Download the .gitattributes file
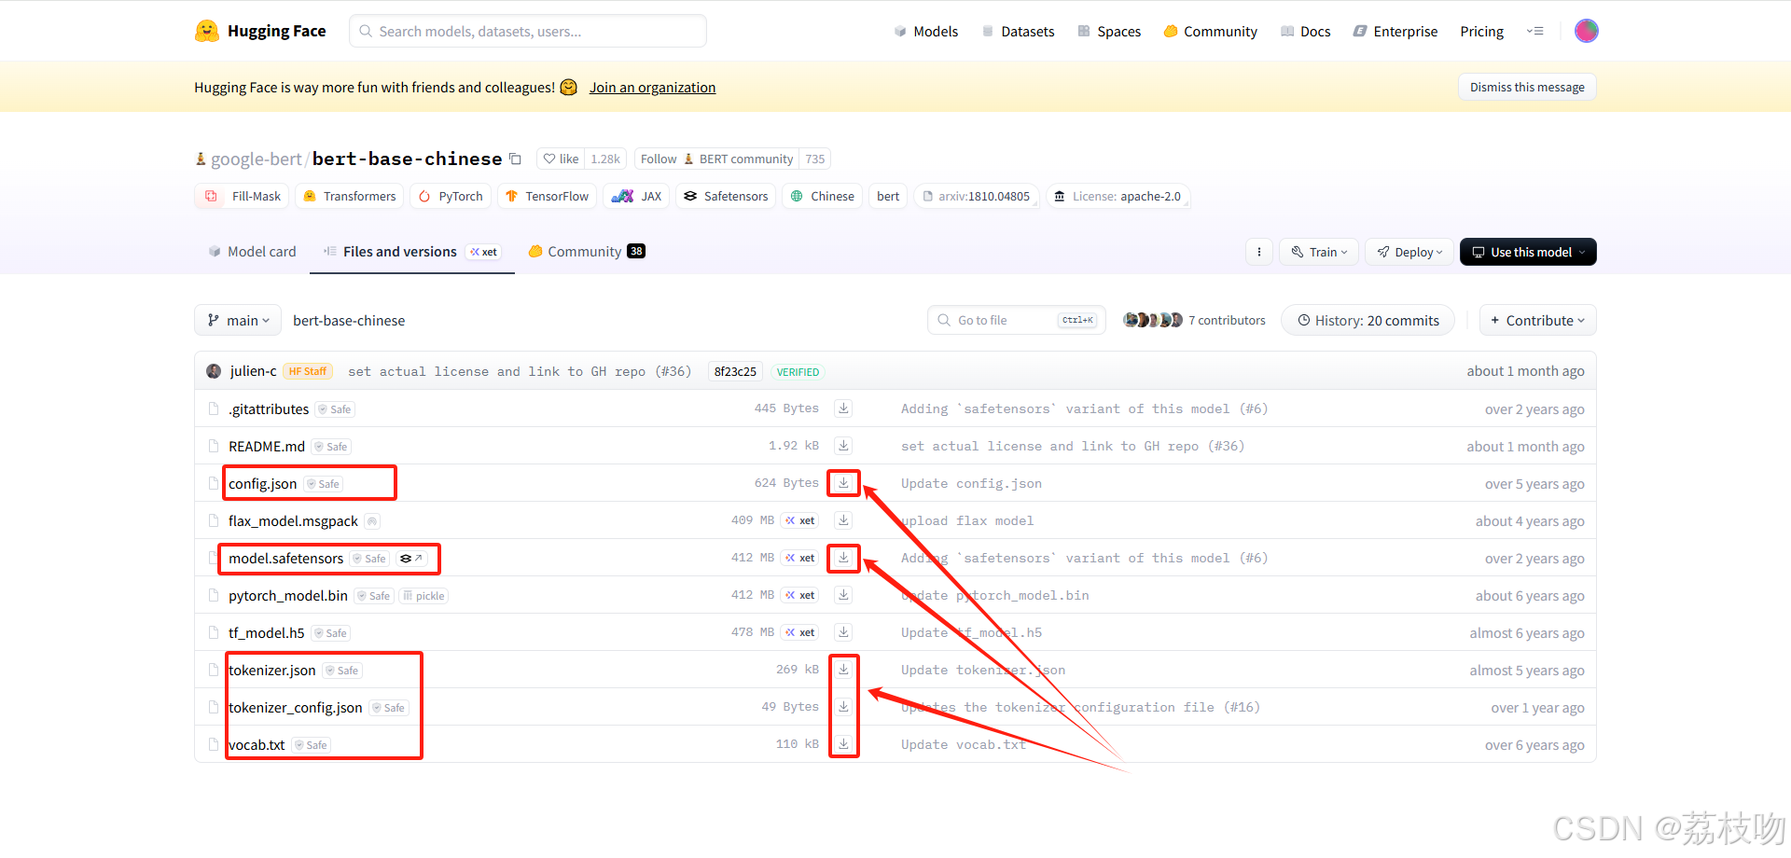This screenshot has width=1791, height=858. pyautogui.click(x=843, y=408)
